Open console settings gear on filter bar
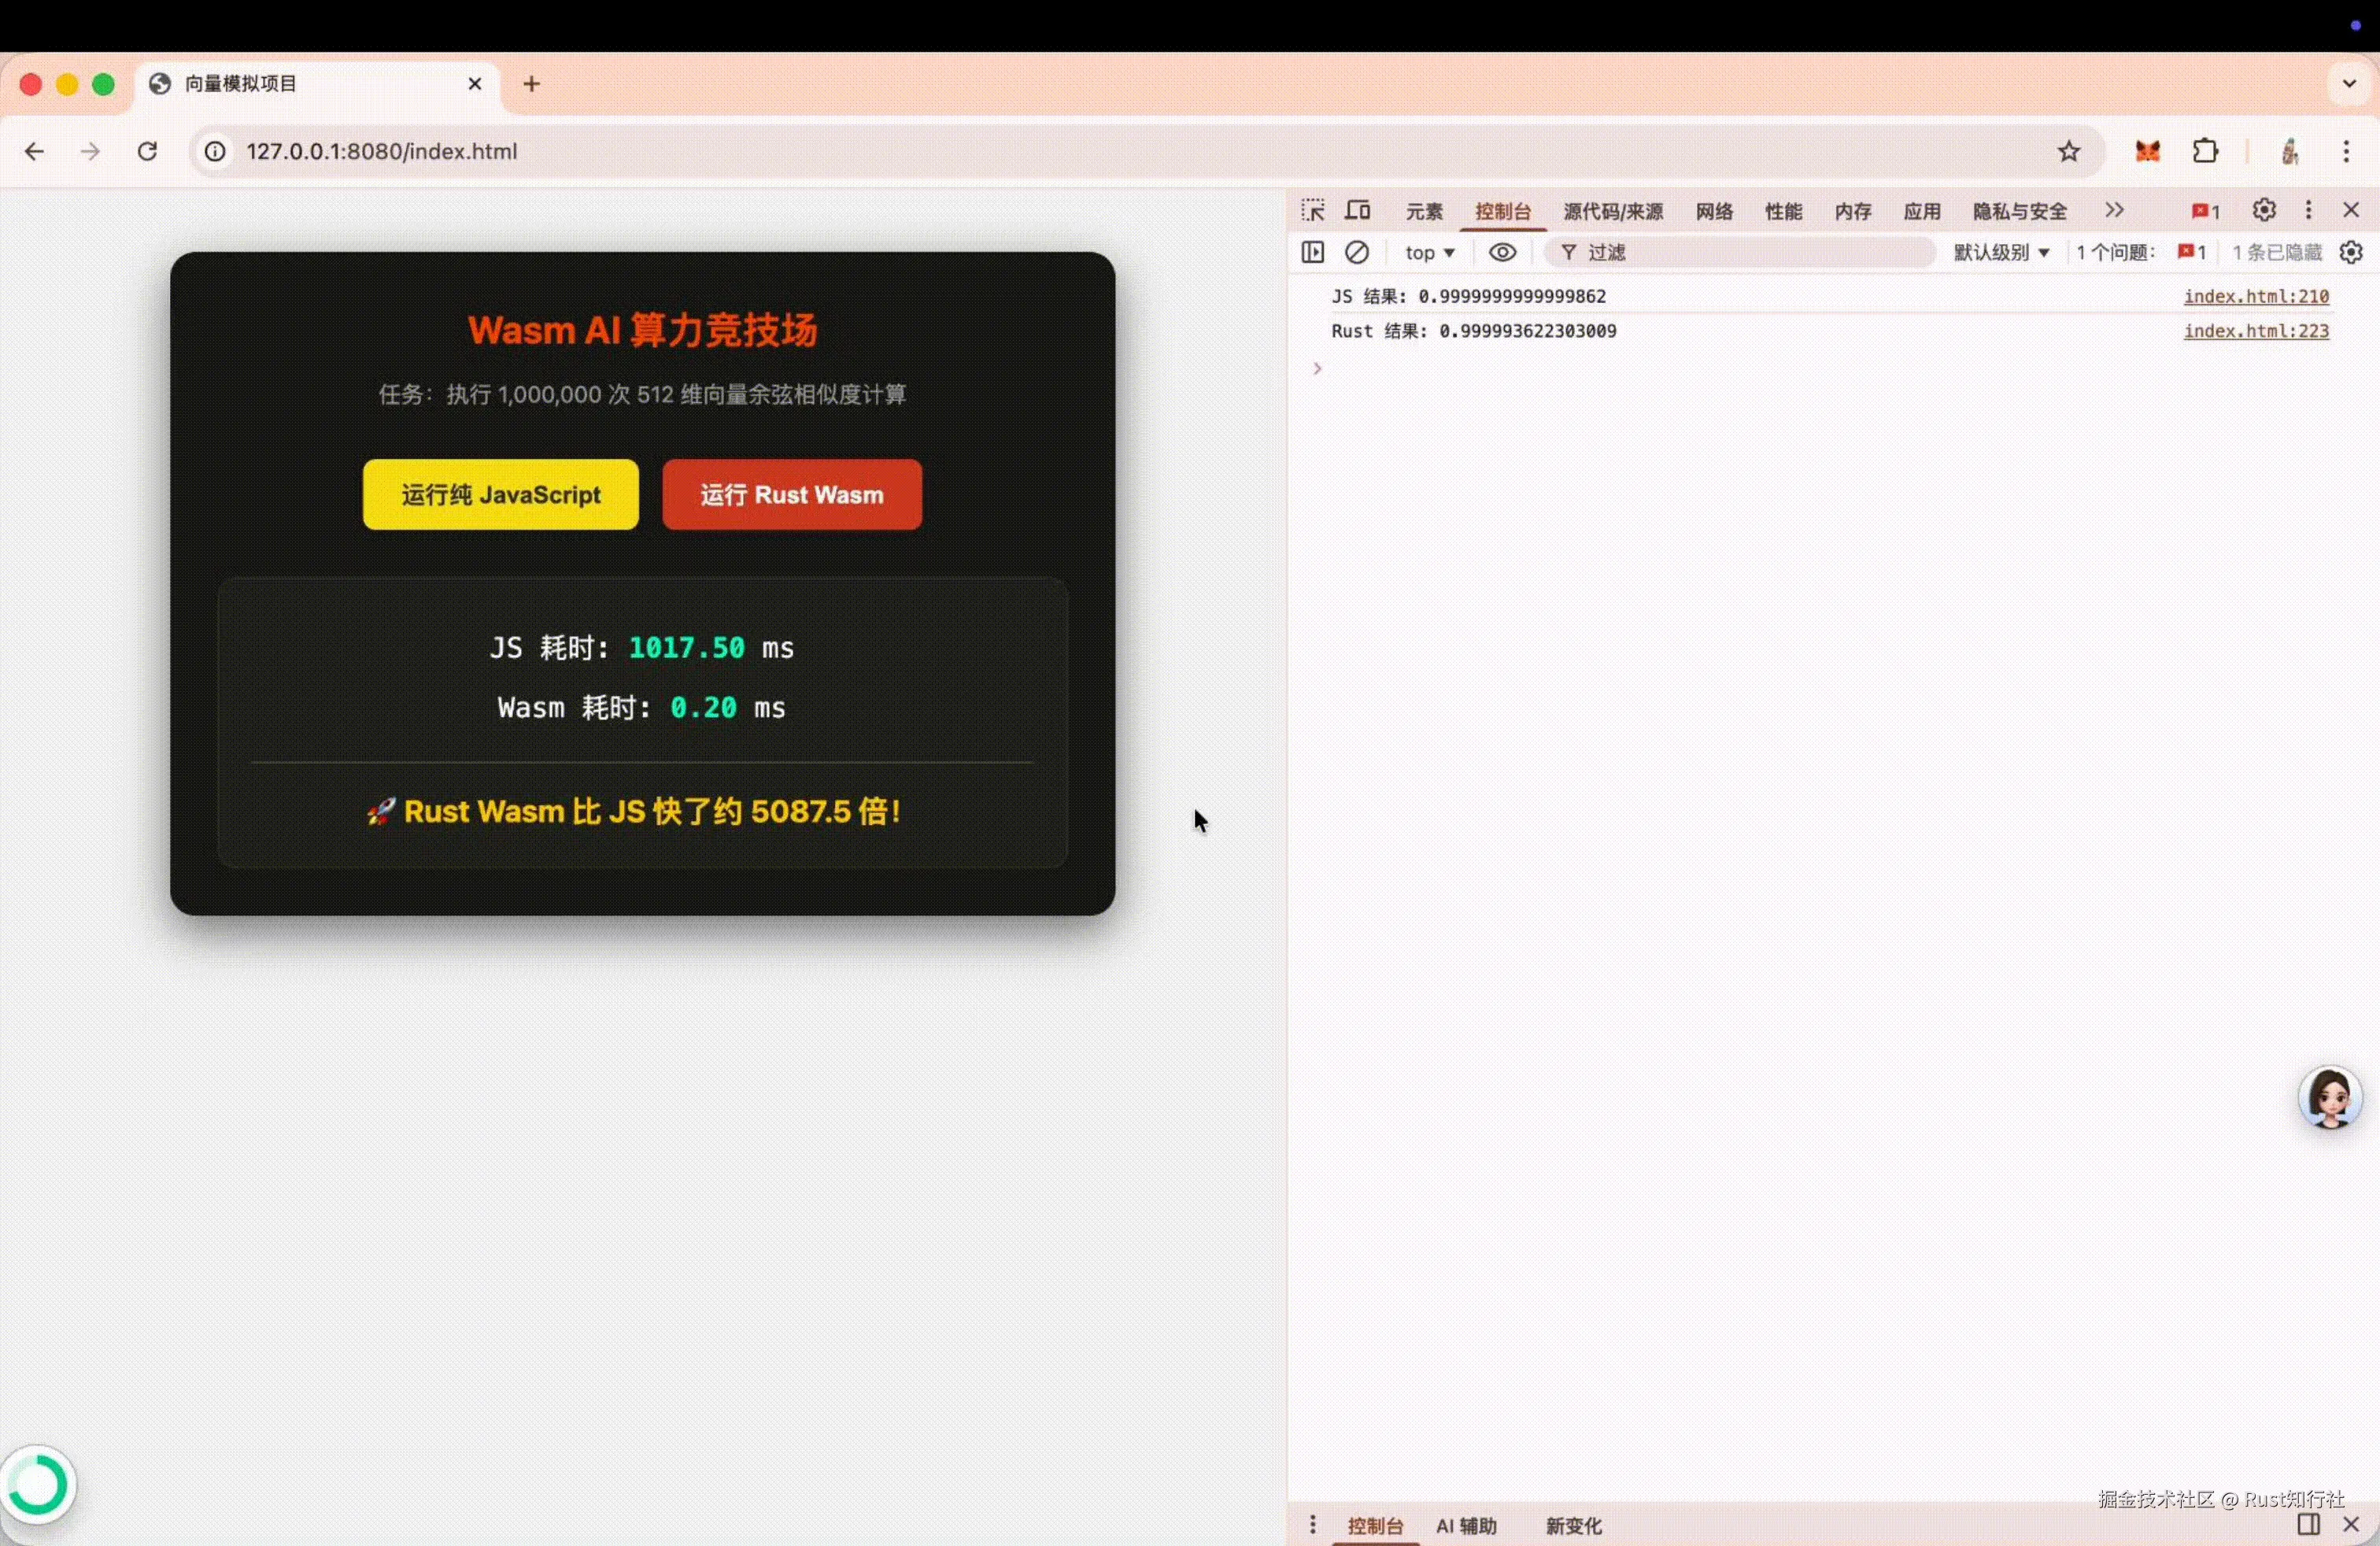The width and height of the screenshot is (2380, 1546). [x=2350, y=252]
